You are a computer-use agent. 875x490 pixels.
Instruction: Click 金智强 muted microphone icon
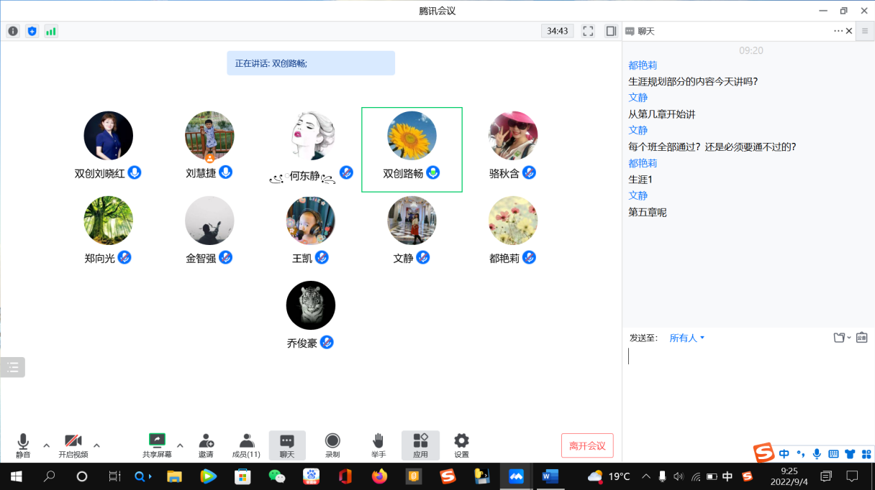225,257
